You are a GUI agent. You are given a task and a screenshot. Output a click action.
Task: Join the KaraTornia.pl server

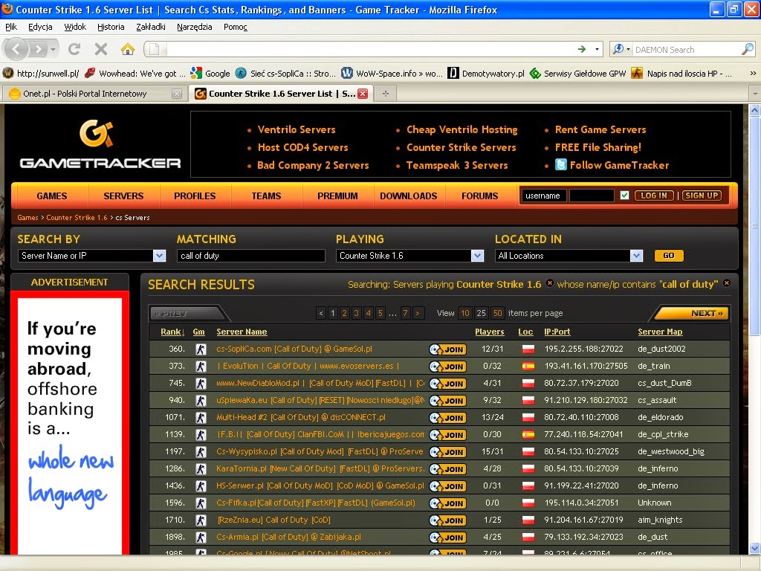click(448, 469)
